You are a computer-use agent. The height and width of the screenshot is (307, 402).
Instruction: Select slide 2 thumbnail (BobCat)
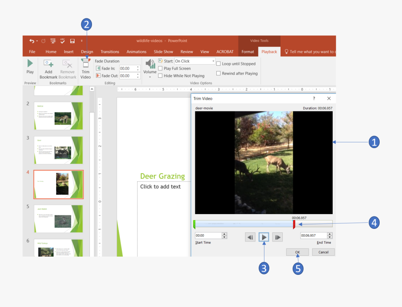pos(59,116)
